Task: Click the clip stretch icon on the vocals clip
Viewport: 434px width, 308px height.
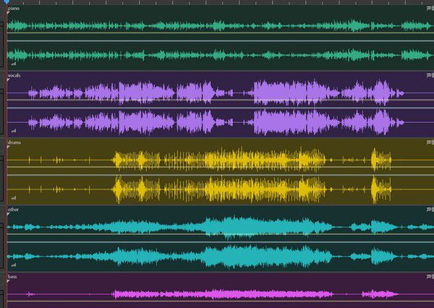Action: [x=430, y=75]
